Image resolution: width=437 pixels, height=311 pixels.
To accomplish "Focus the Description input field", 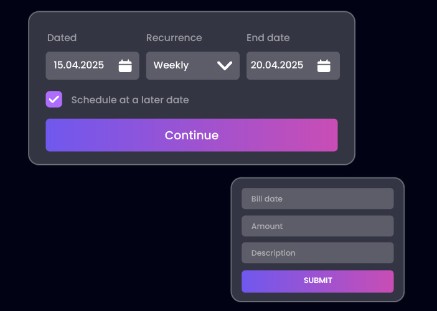I will click(317, 253).
